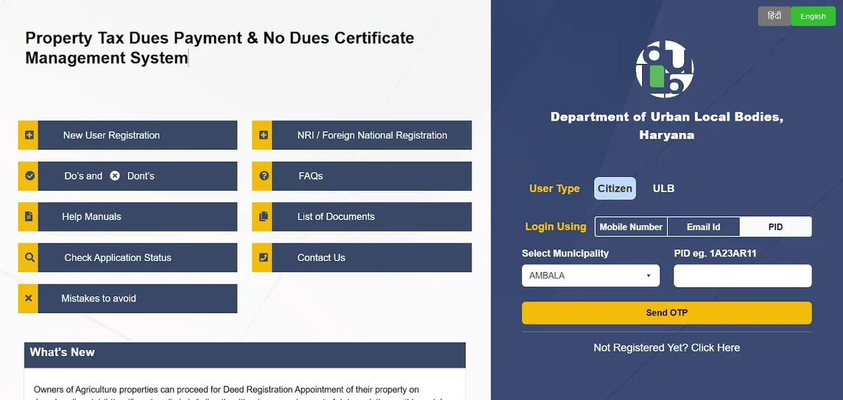Click Not Registered Yet? Click Here link

coord(666,347)
